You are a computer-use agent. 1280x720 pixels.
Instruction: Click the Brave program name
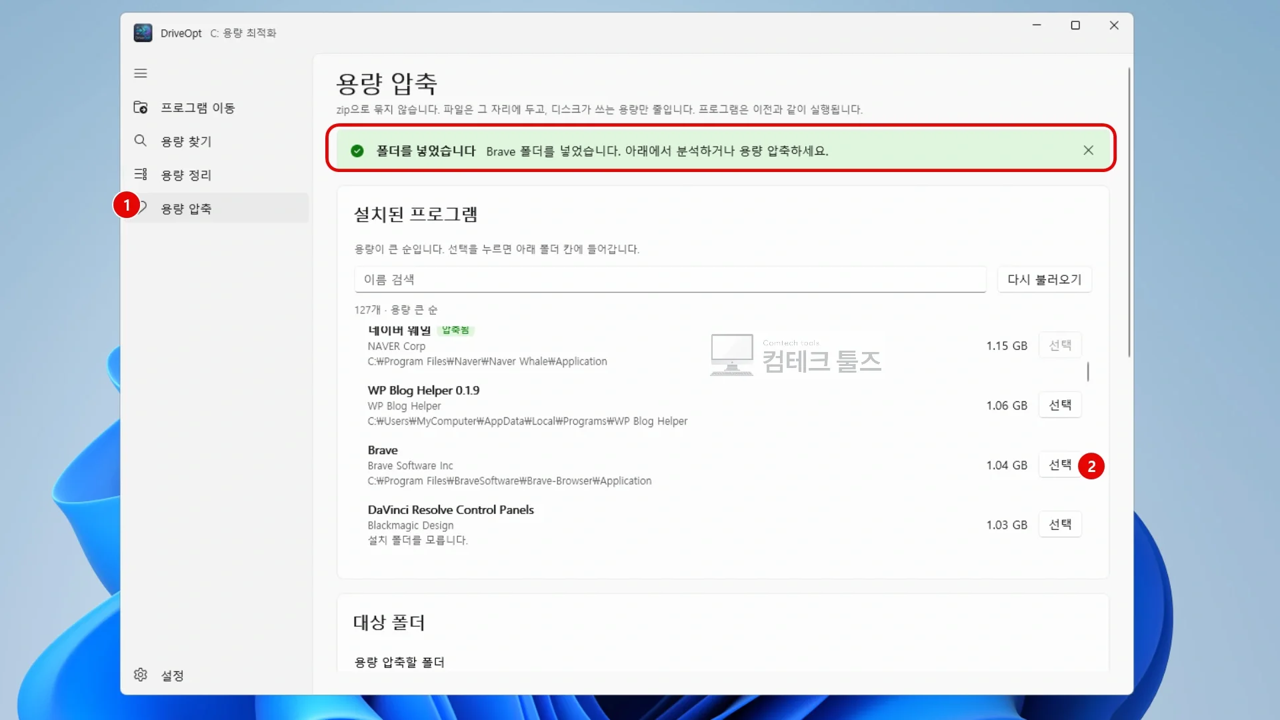pos(383,450)
